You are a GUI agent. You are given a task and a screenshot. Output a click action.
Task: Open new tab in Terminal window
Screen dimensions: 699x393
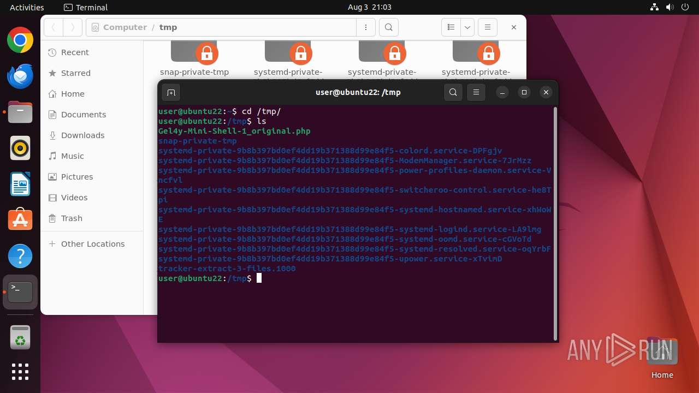(171, 92)
